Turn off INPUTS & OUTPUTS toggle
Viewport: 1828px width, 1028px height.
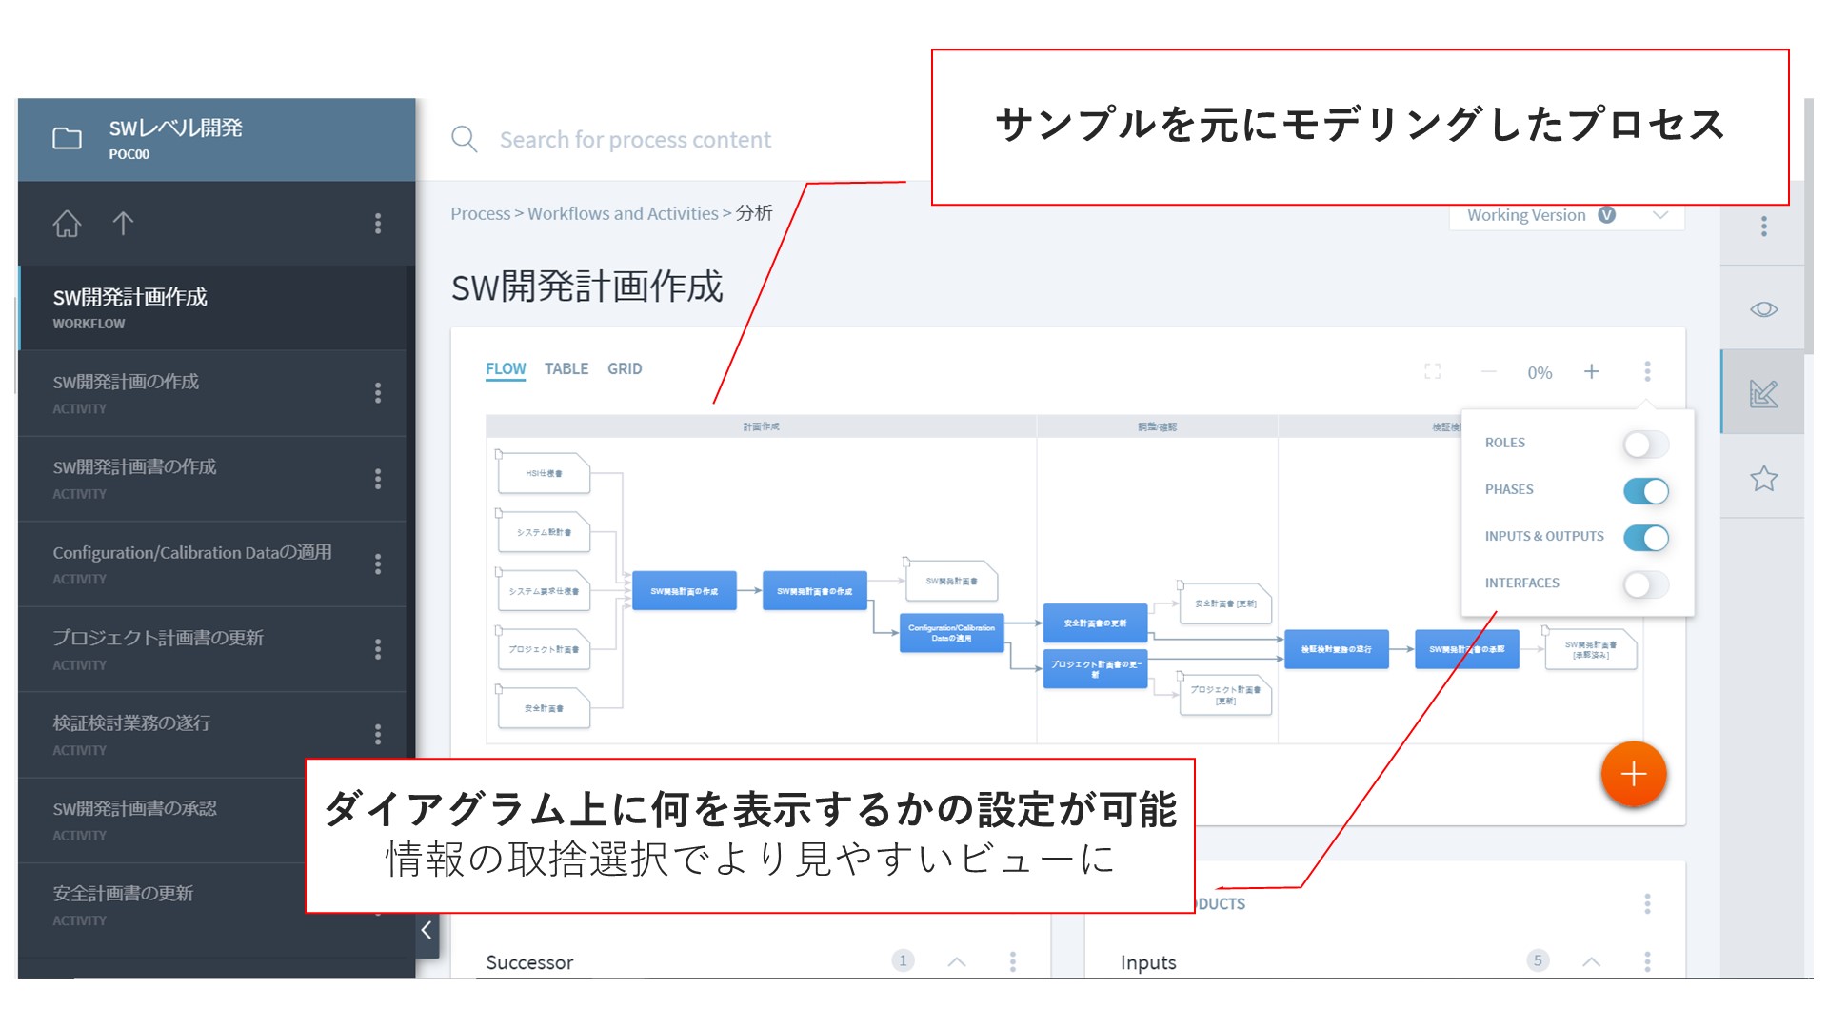tap(1645, 538)
